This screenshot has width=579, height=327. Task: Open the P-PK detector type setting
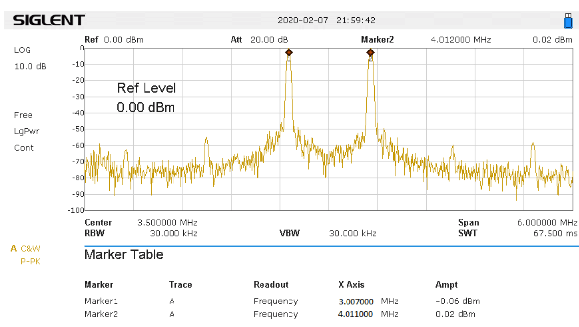tap(30, 261)
